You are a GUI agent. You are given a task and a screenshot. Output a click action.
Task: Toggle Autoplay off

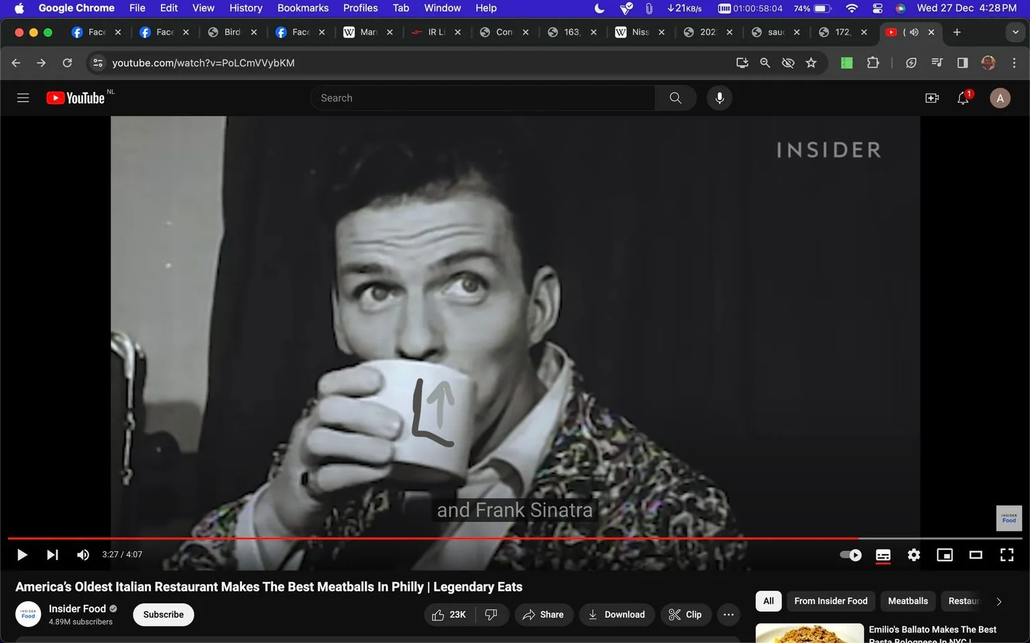(850, 555)
